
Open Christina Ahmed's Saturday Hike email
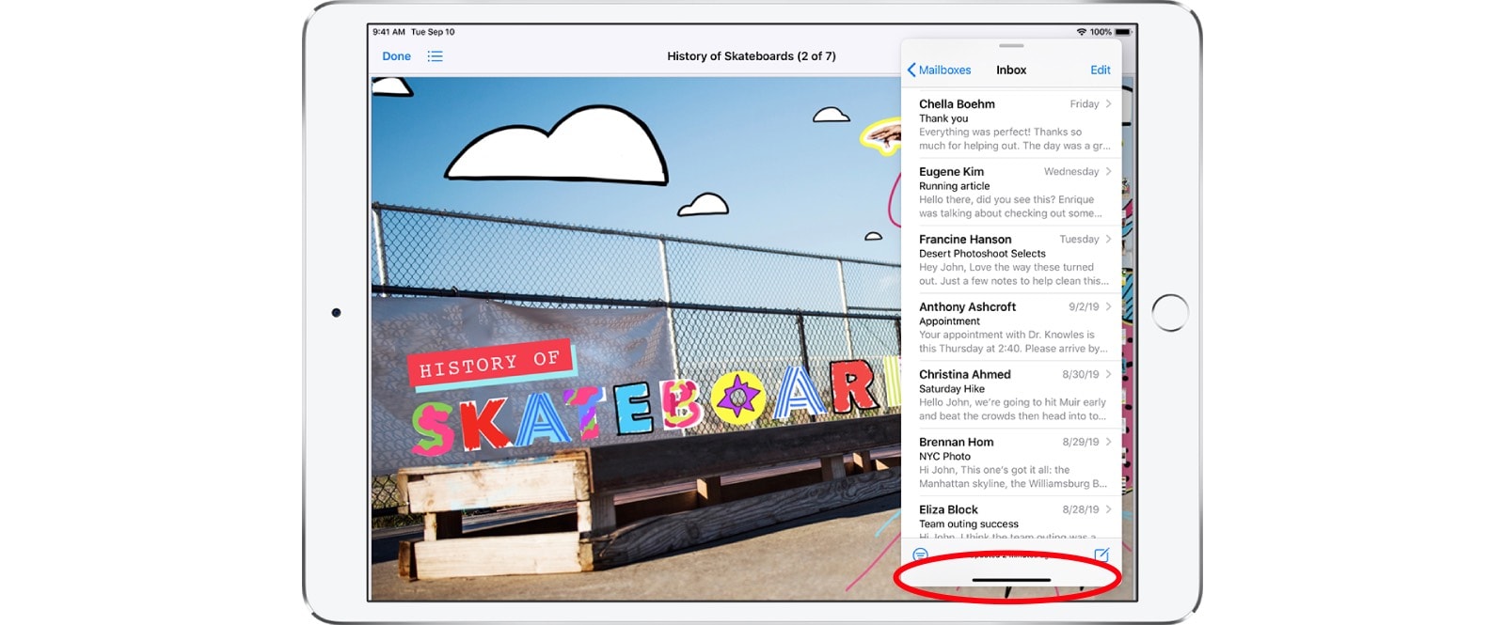click(x=1006, y=395)
